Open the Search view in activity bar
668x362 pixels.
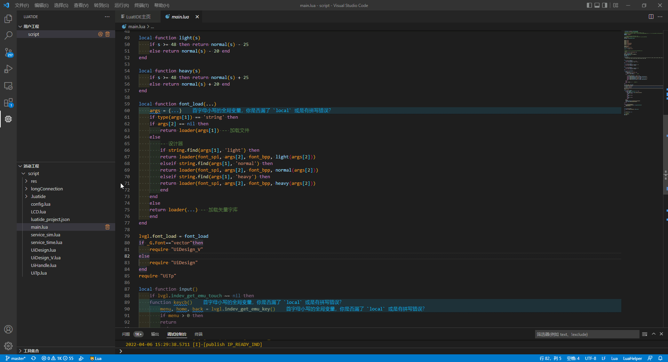[8, 36]
